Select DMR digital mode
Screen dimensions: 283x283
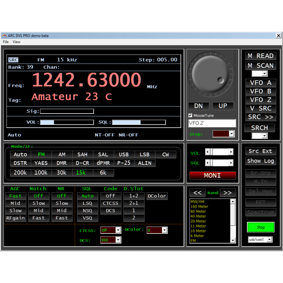(x=62, y=163)
